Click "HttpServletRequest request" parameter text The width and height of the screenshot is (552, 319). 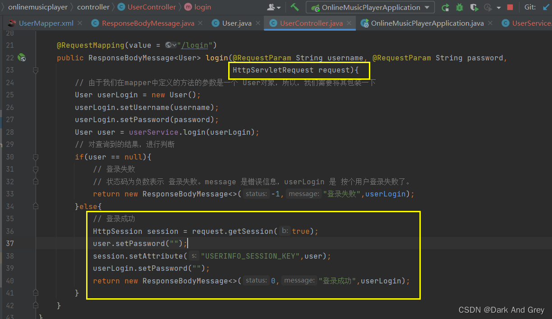[291, 70]
